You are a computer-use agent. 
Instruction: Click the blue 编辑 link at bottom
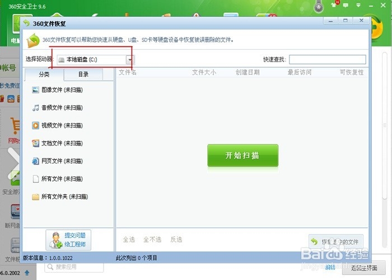pos(330,268)
